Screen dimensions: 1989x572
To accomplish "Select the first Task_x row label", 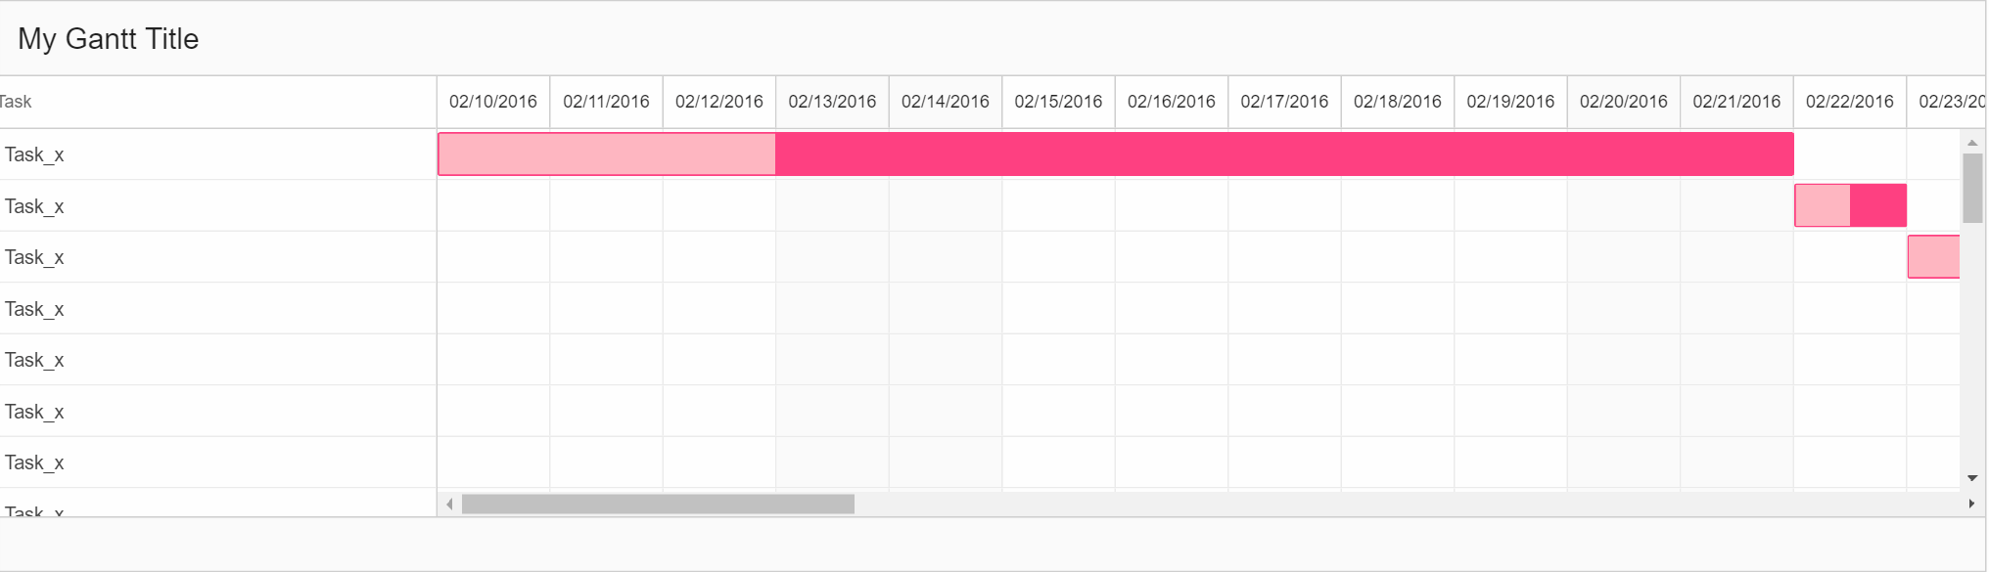I will click(34, 154).
